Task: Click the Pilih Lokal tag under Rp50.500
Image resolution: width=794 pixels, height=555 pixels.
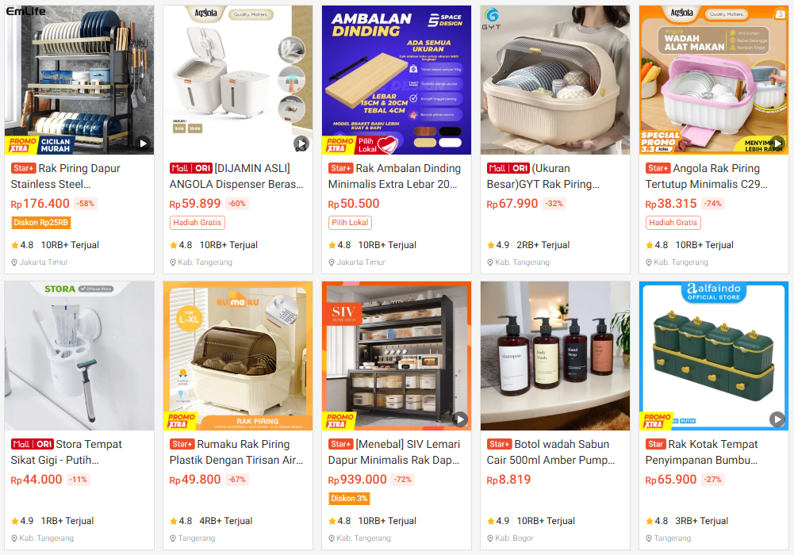Action: click(350, 223)
